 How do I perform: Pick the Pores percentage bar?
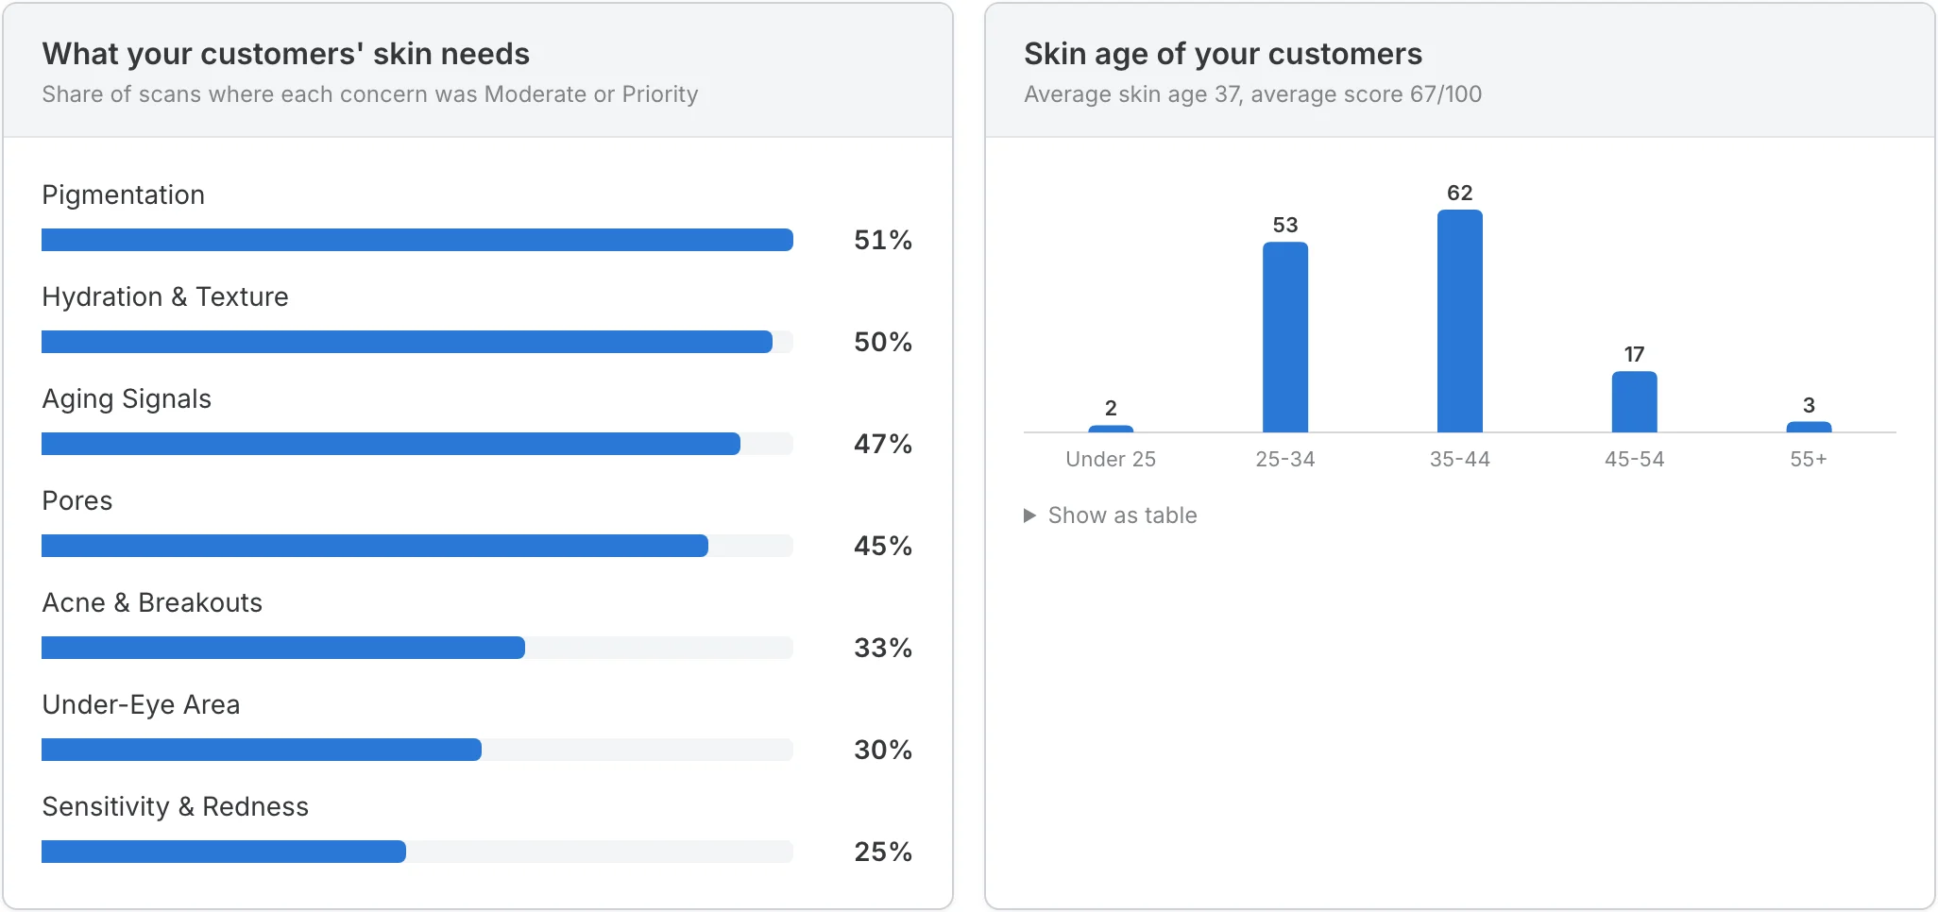(x=417, y=546)
